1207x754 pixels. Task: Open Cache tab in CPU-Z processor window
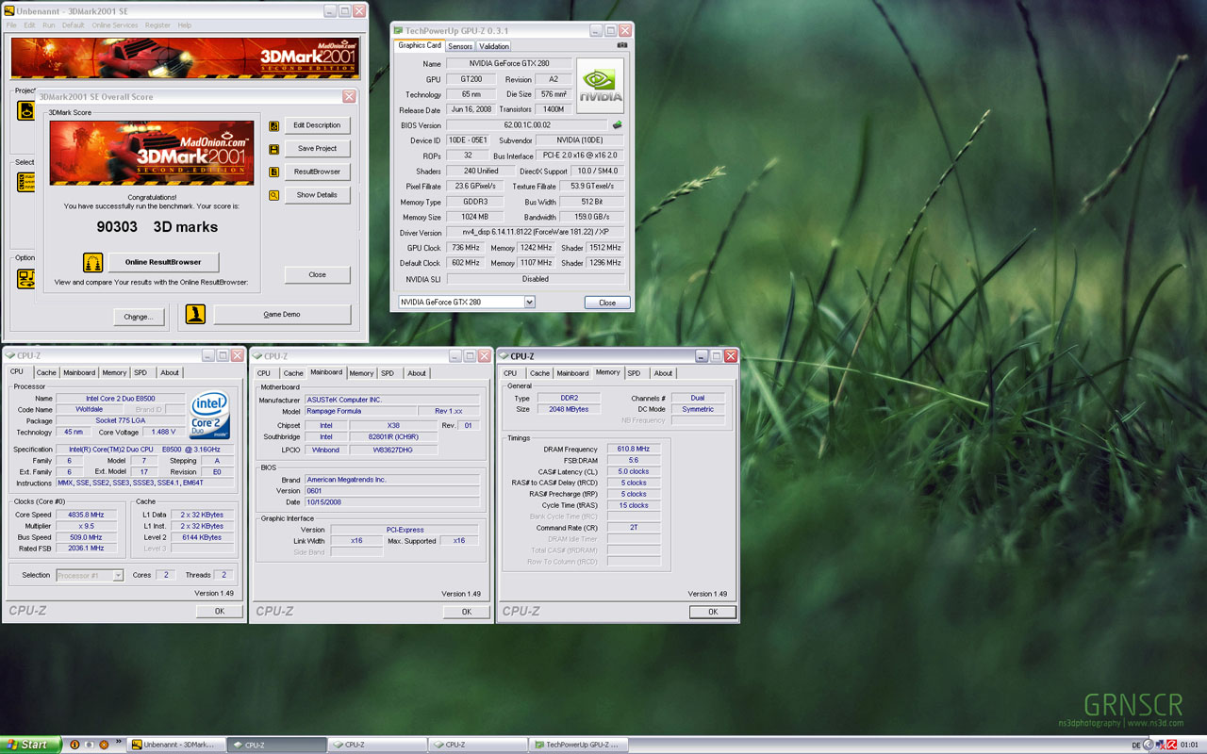click(x=46, y=373)
